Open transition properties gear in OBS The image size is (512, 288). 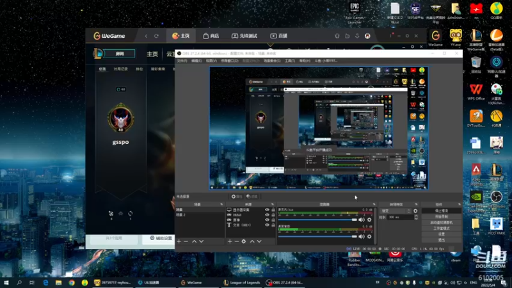pyautogui.click(x=415, y=211)
